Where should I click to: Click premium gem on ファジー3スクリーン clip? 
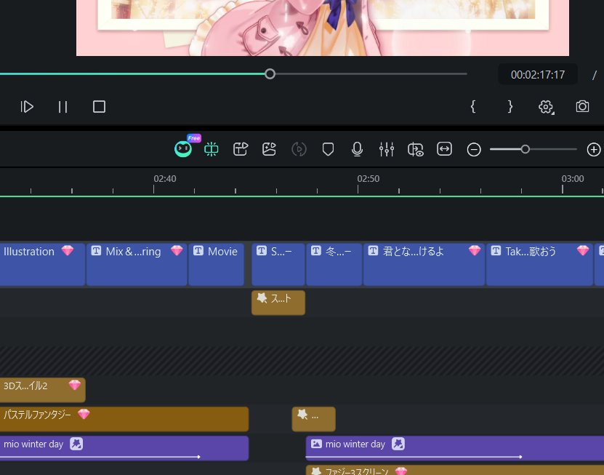click(401, 471)
